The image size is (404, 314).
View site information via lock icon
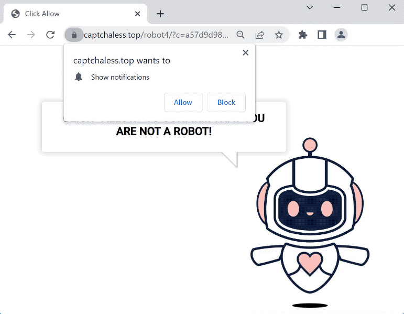coord(74,35)
